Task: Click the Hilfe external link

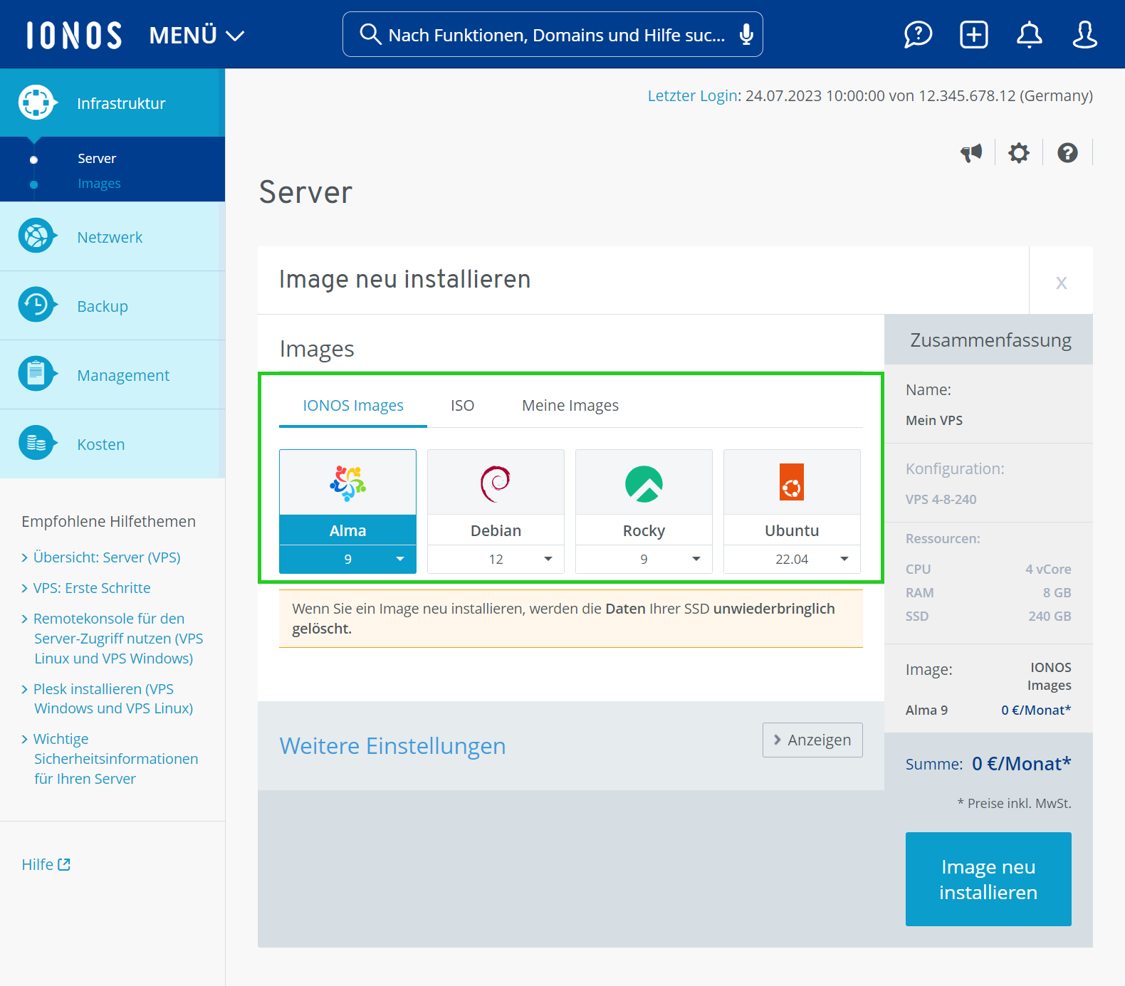Action: click(x=46, y=864)
